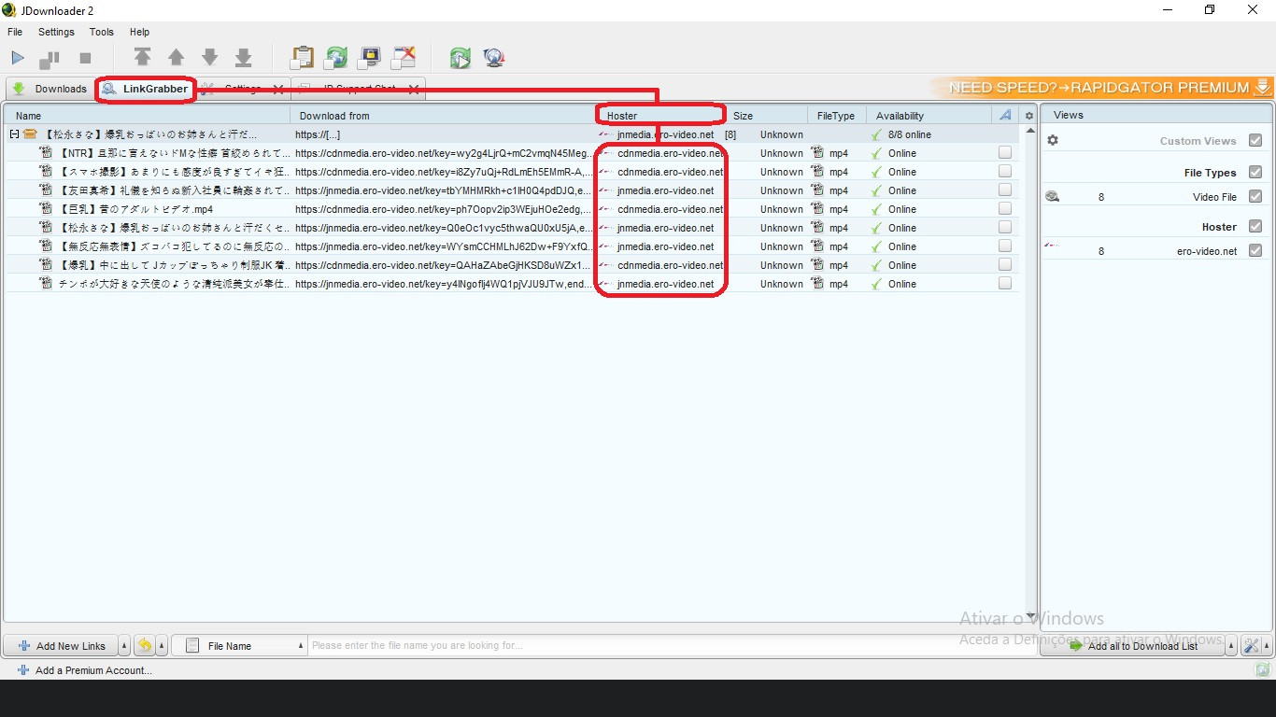Click the Add New Links button
Viewport: 1276px width, 717px height.
[x=62, y=646]
